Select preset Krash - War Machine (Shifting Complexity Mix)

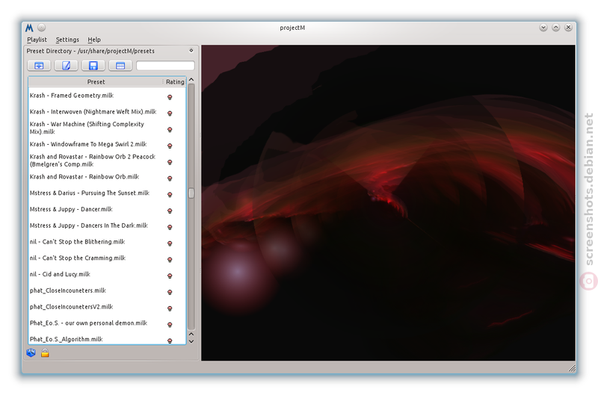[x=87, y=128]
